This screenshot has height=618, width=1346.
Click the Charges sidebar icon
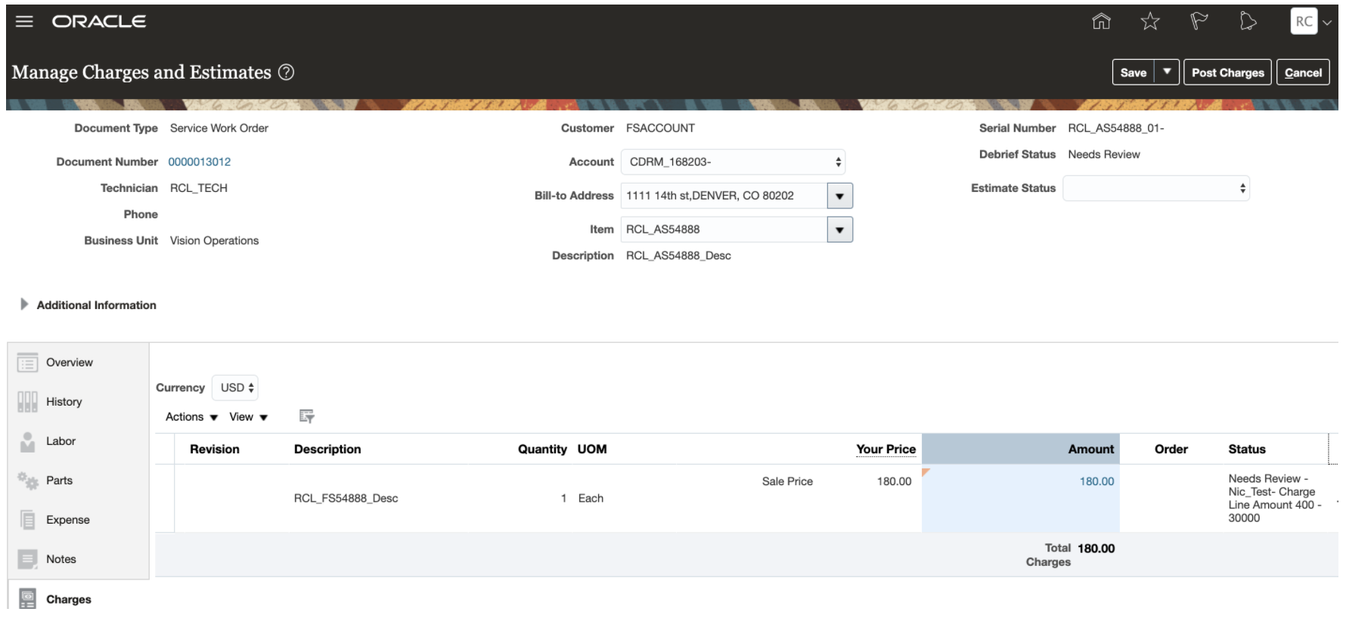coord(27,599)
